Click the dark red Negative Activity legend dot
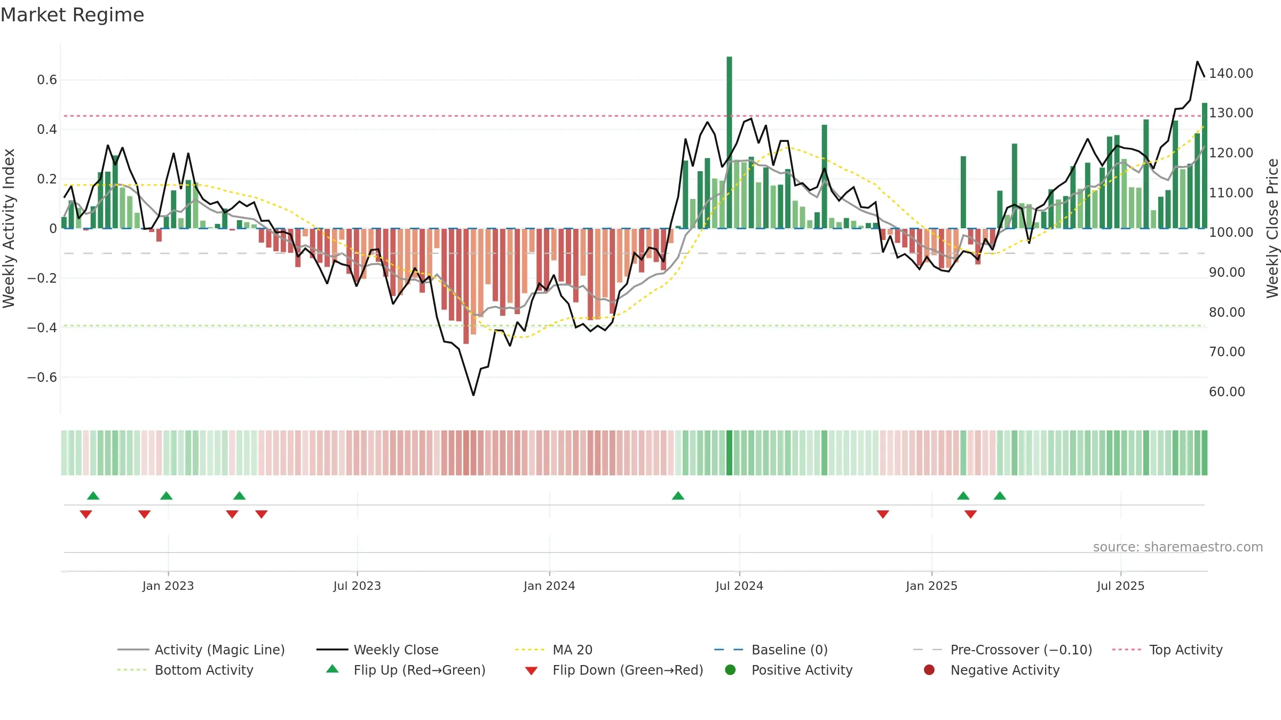The image size is (1281, 720). tap(929, 670)
